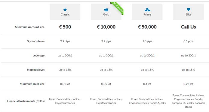The image size is (209, 112).
Task: Click the Leverage row label
Action: coord(38,56)
